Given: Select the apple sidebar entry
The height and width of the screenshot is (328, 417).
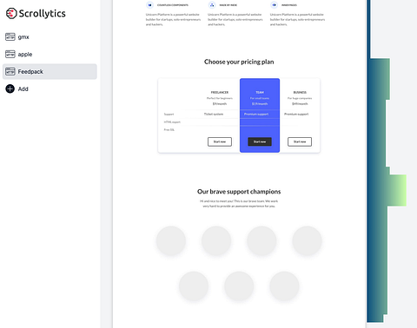Looking at the screenshot, I should [50, 54].
